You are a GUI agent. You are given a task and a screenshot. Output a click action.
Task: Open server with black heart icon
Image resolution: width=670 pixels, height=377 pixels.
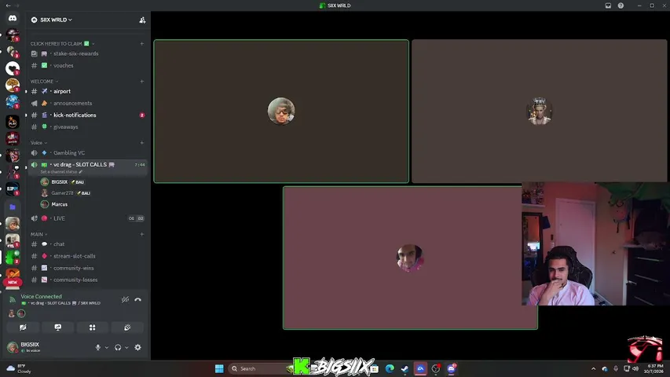coord(13,68)
